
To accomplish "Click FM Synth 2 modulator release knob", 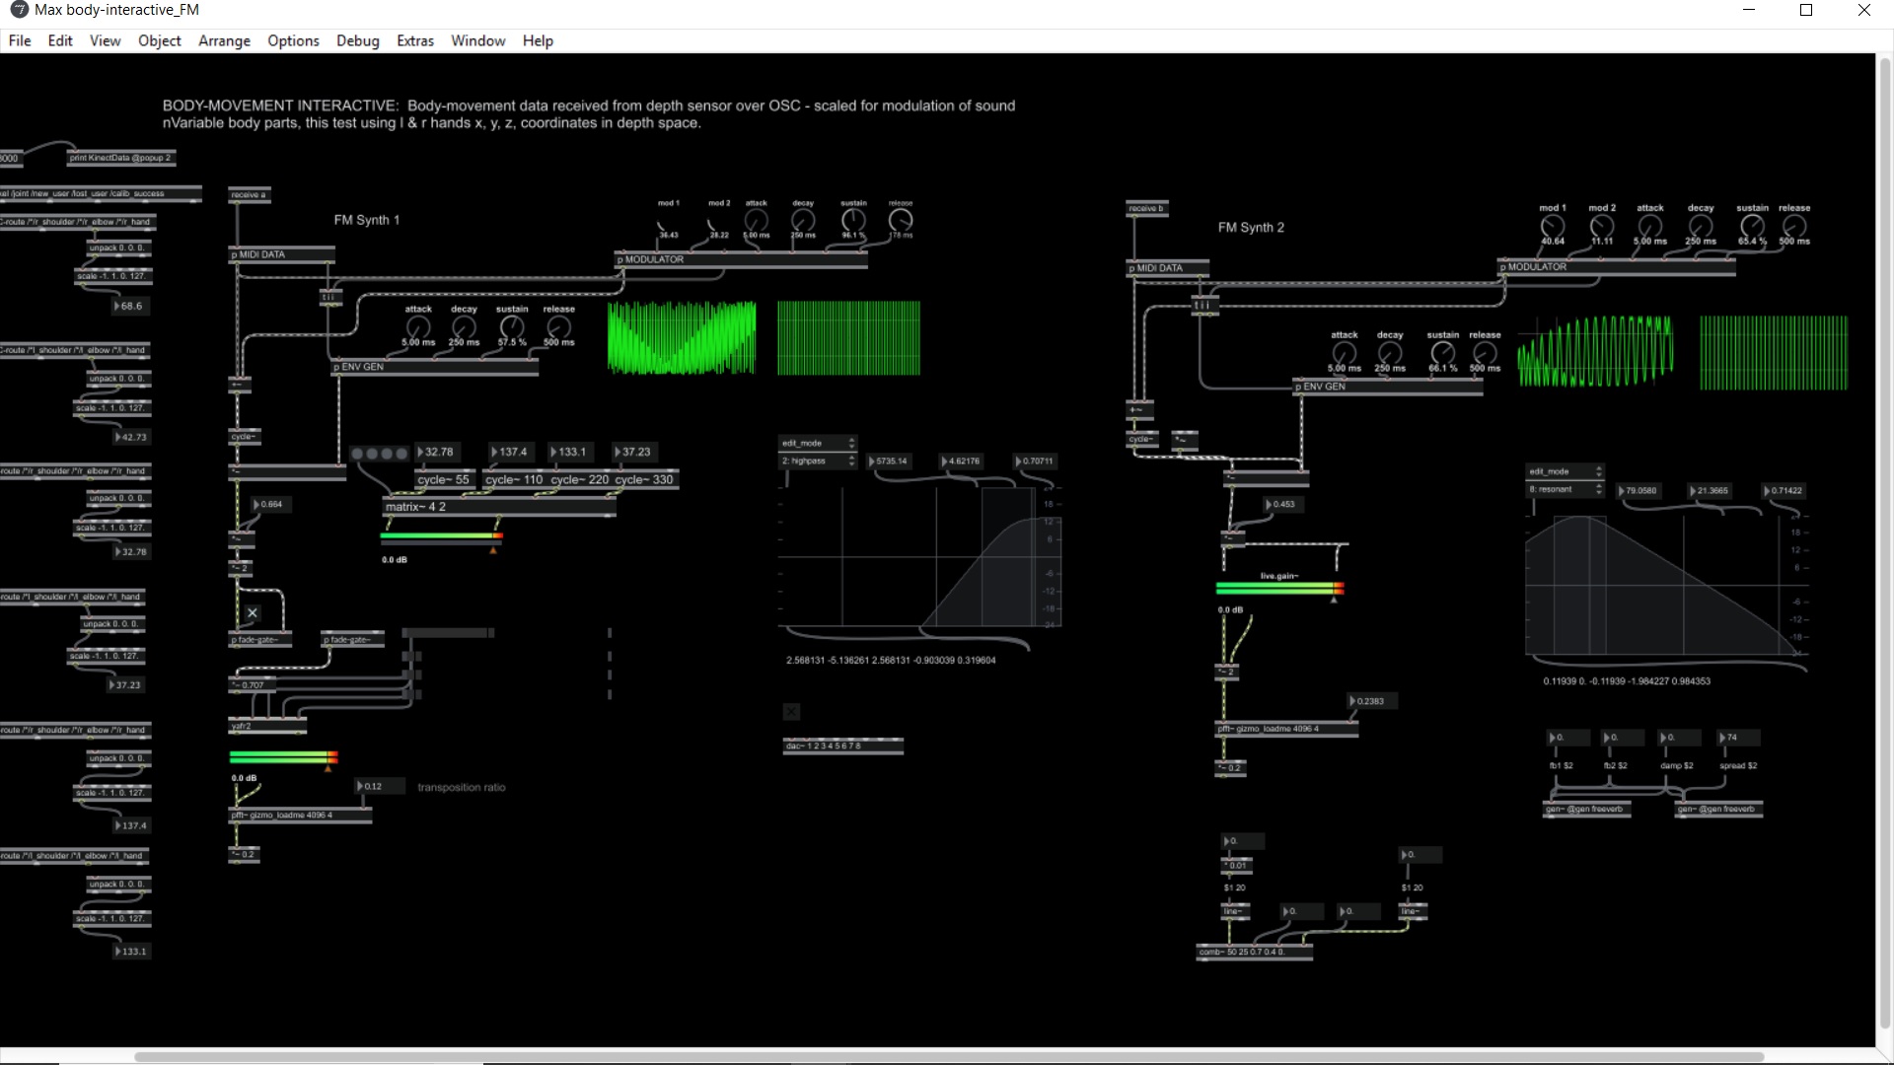I will pyautogui.click(x=1794, y=226).
